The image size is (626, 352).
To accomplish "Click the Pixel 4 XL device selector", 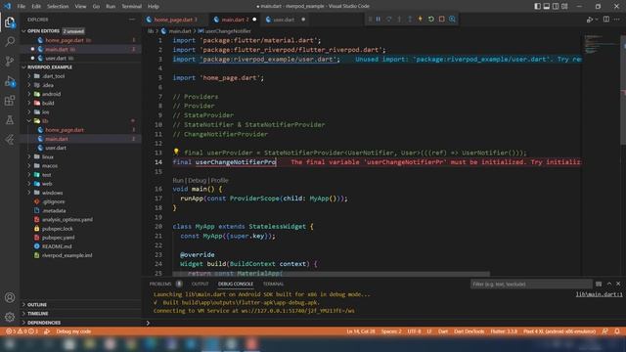I will (x=559, y=331).
